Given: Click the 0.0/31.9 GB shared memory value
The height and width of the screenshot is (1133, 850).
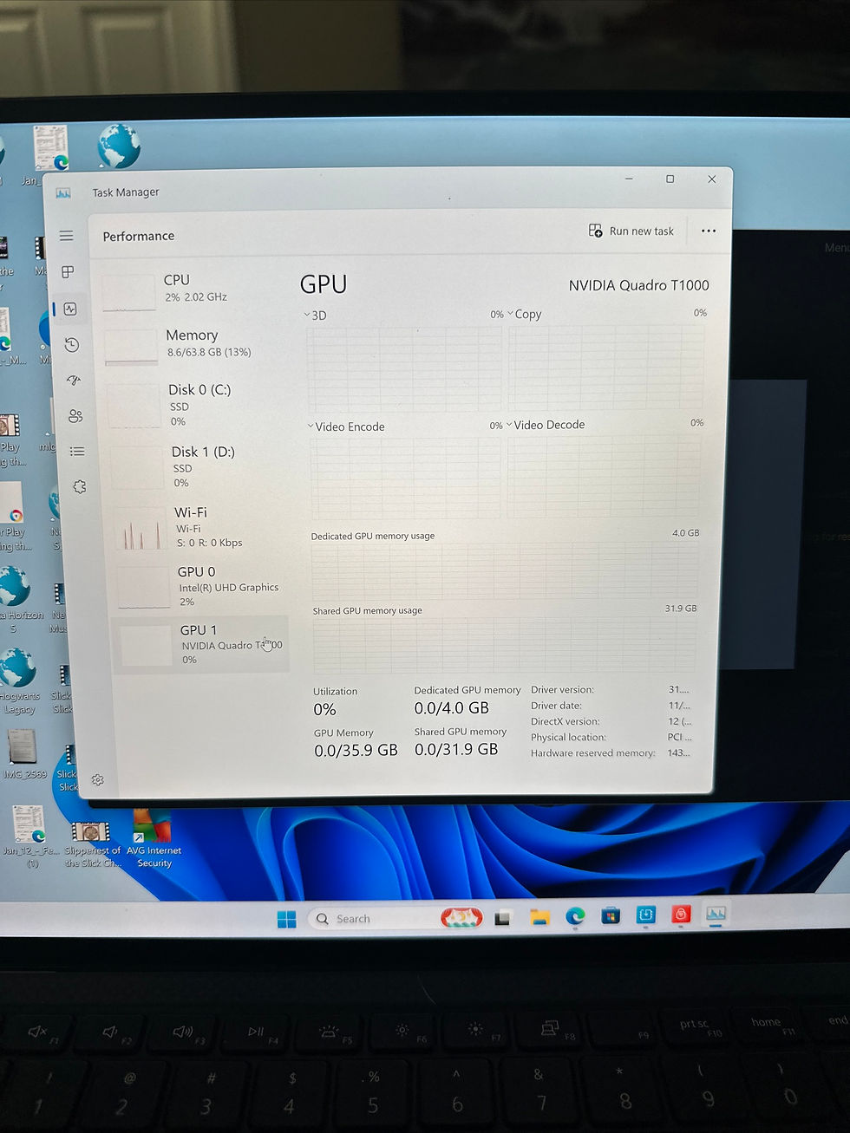Looking at the screenshot, I should 456,749.
